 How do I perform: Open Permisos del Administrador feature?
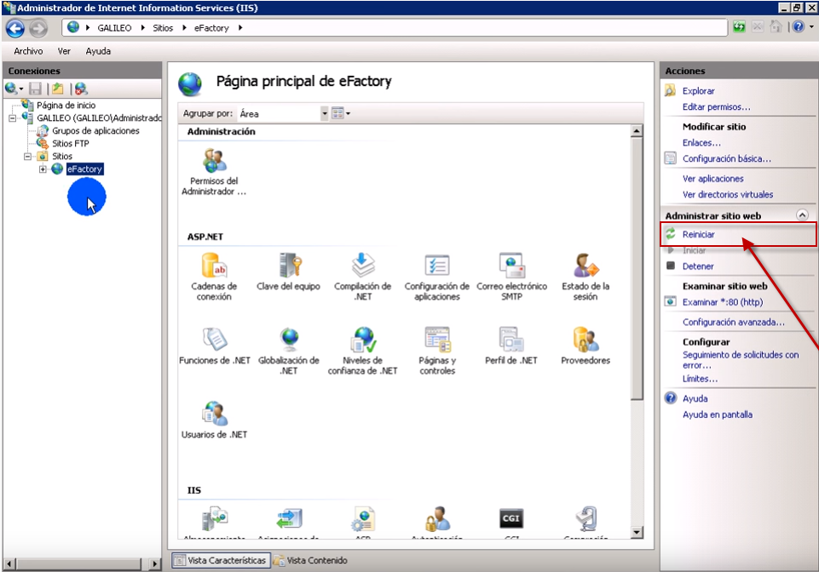214,171
